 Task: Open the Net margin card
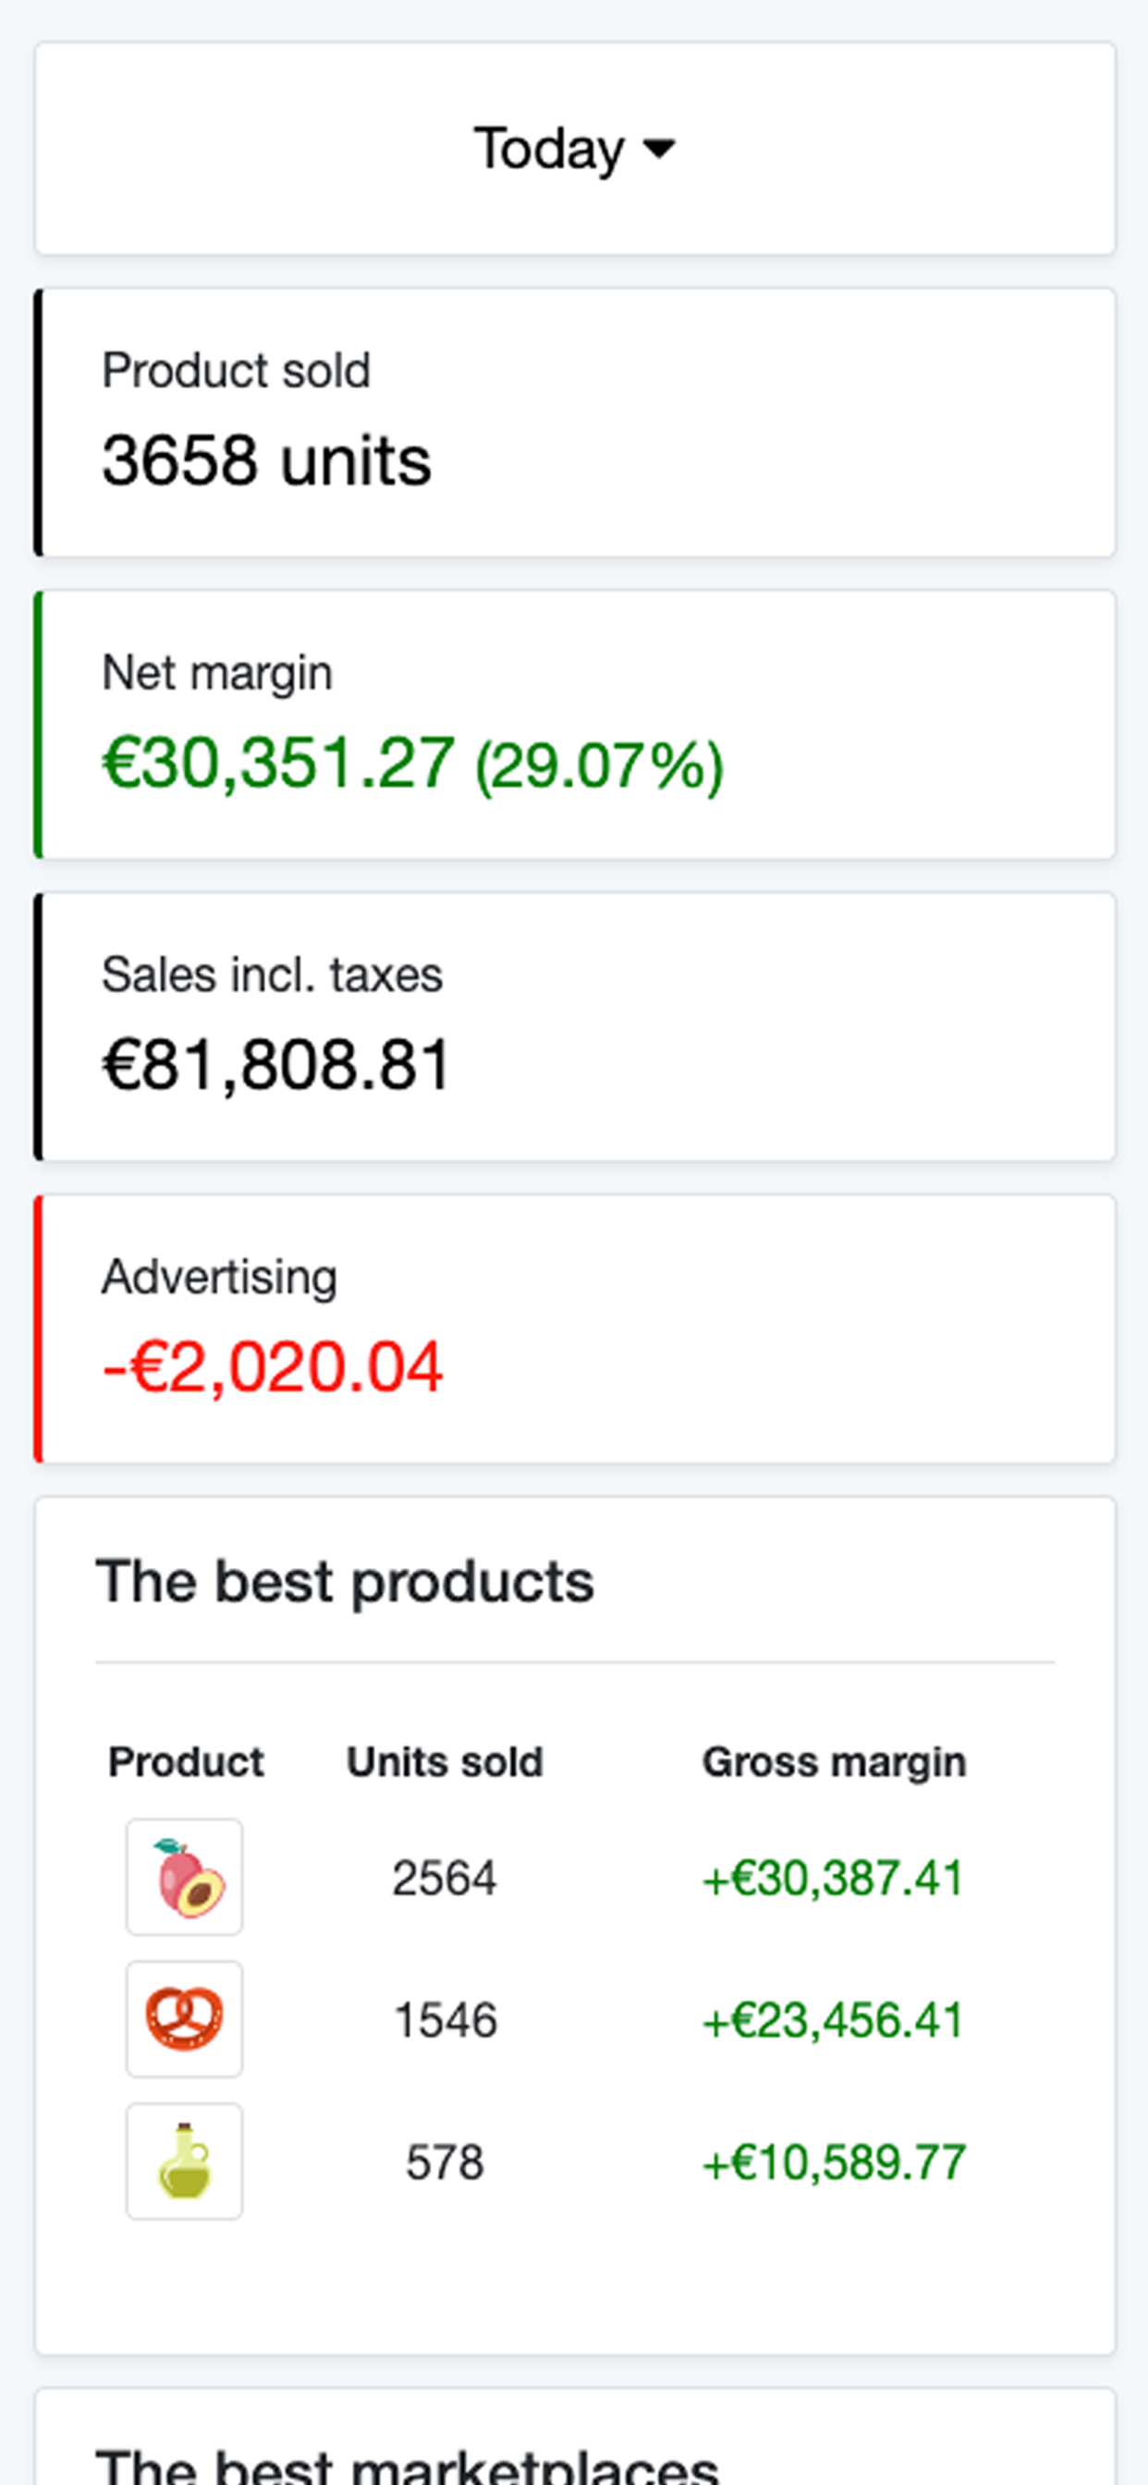(x=575, y=725)
